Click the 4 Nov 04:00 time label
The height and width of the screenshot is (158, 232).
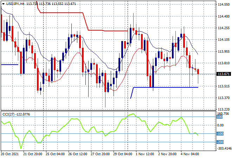tap(190, 154)
